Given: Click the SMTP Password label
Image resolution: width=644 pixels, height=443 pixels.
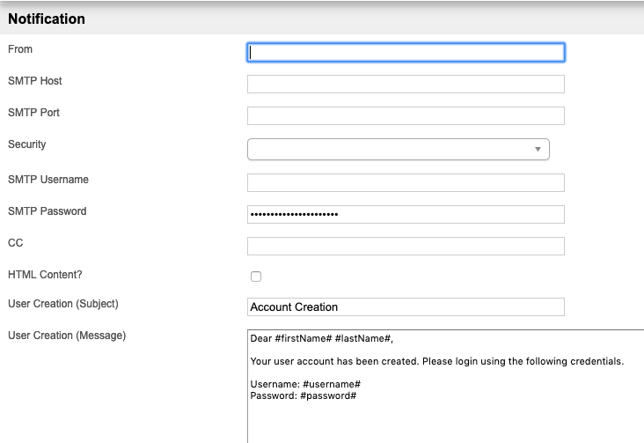Looking at the screenshot, I should click(48, 211).
